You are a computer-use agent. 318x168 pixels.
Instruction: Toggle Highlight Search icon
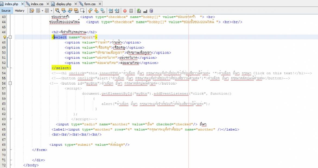[x=76, y=11]
